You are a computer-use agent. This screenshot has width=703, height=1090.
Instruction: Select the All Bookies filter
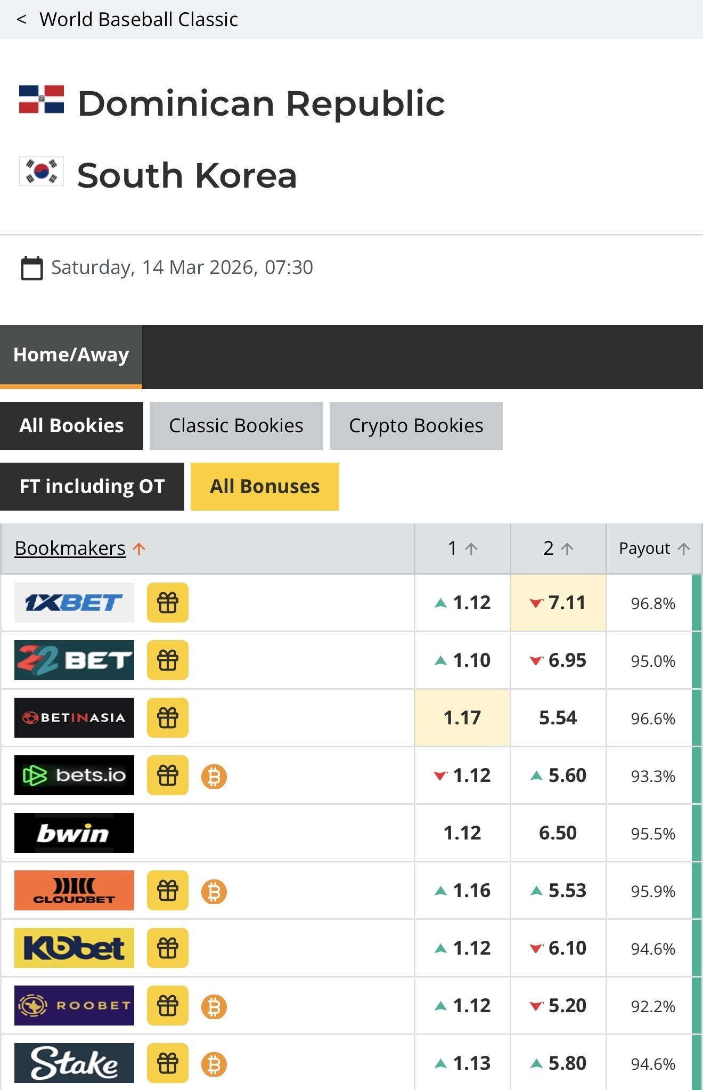click(71, 426)
